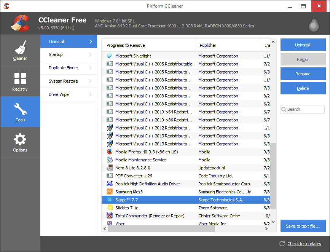Click the Mozilla Firefox program icon
The width and height of the screenshot is (330, 252).
[x=110, y=152]
